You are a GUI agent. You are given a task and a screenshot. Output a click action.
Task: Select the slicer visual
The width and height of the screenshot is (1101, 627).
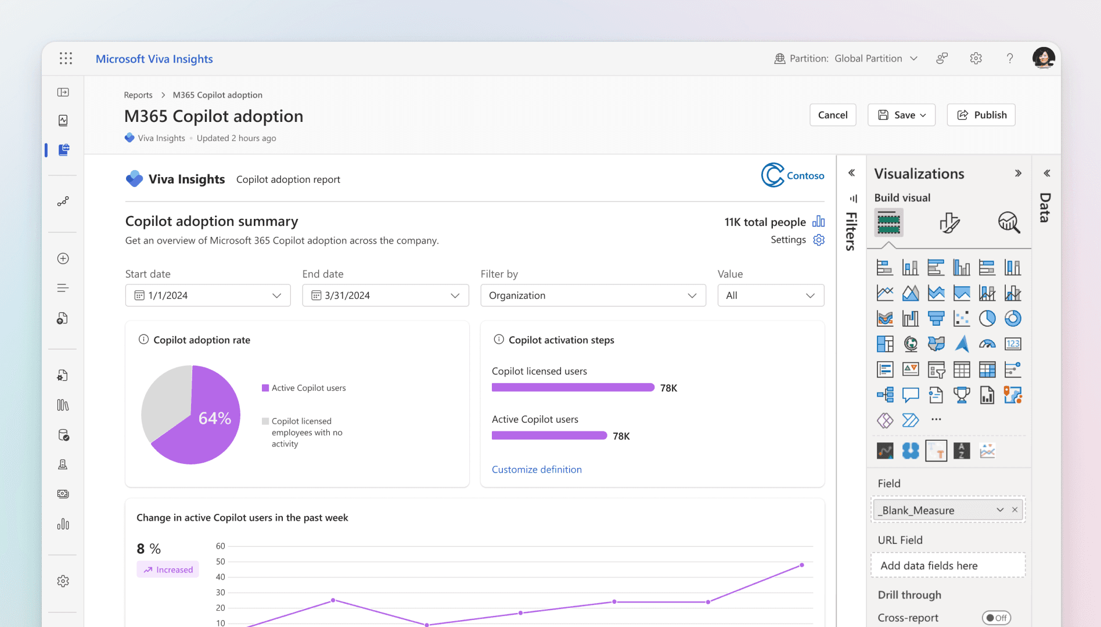pyautogui.click(x=936, y=369)
